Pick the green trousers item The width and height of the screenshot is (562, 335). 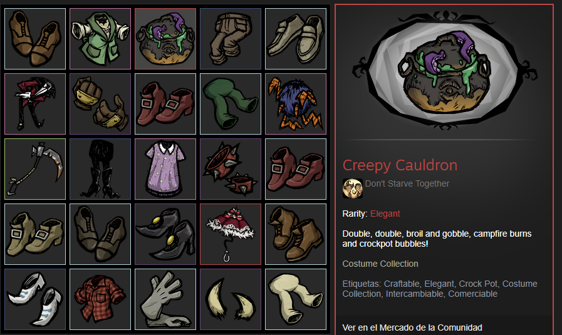point(231,104)
